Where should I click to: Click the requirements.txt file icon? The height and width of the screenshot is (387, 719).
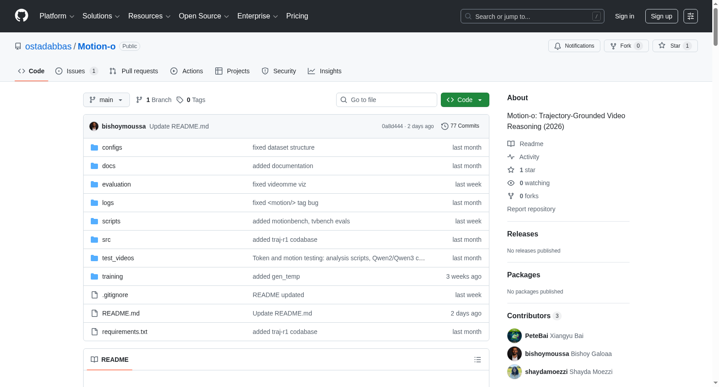point(94,332)
